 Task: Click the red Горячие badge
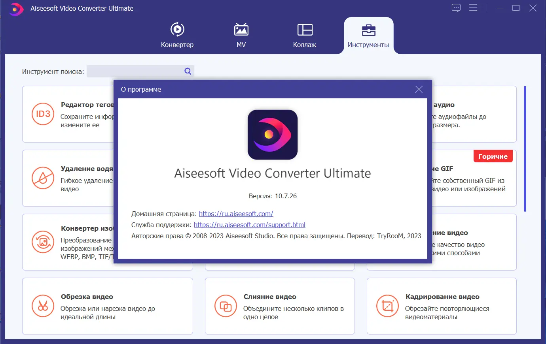(493, 156)
